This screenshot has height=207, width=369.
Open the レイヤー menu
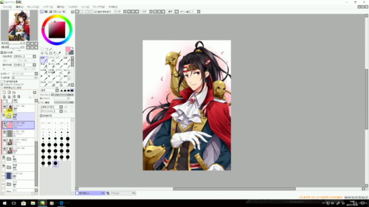pos(48,7)
